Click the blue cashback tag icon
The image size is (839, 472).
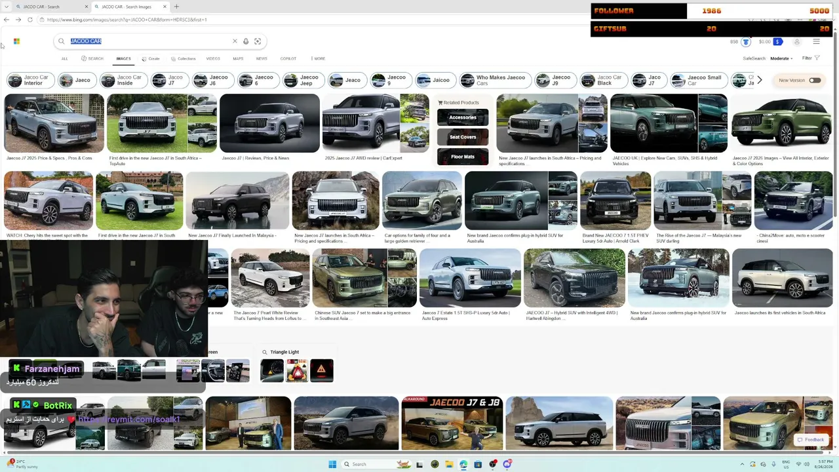click(778, 42)
